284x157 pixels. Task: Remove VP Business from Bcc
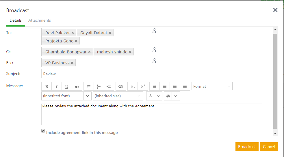[x=72, y=63]
